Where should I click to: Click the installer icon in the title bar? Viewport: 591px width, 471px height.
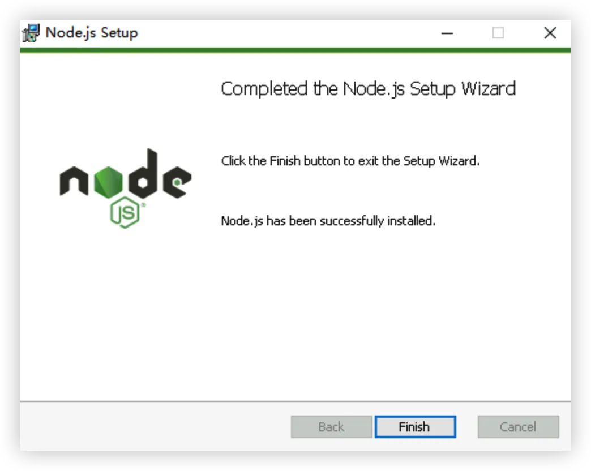point(31,33)
